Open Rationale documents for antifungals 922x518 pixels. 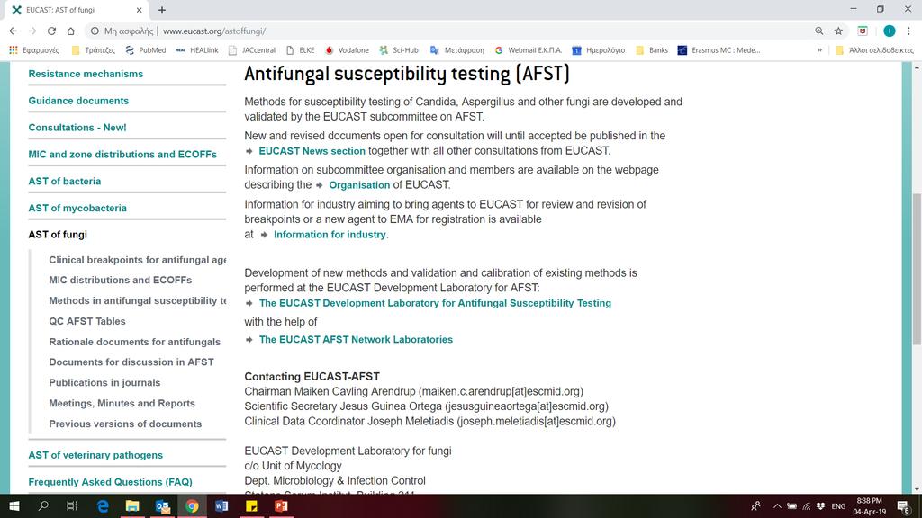click(x=135, y=342)
